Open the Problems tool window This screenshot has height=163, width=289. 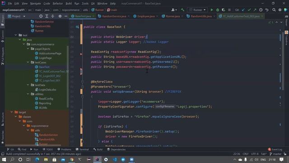click(65, 149)
